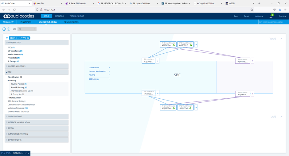
Task: Open the SIGNALING & MEDIA tab
Action: [48, 22]
